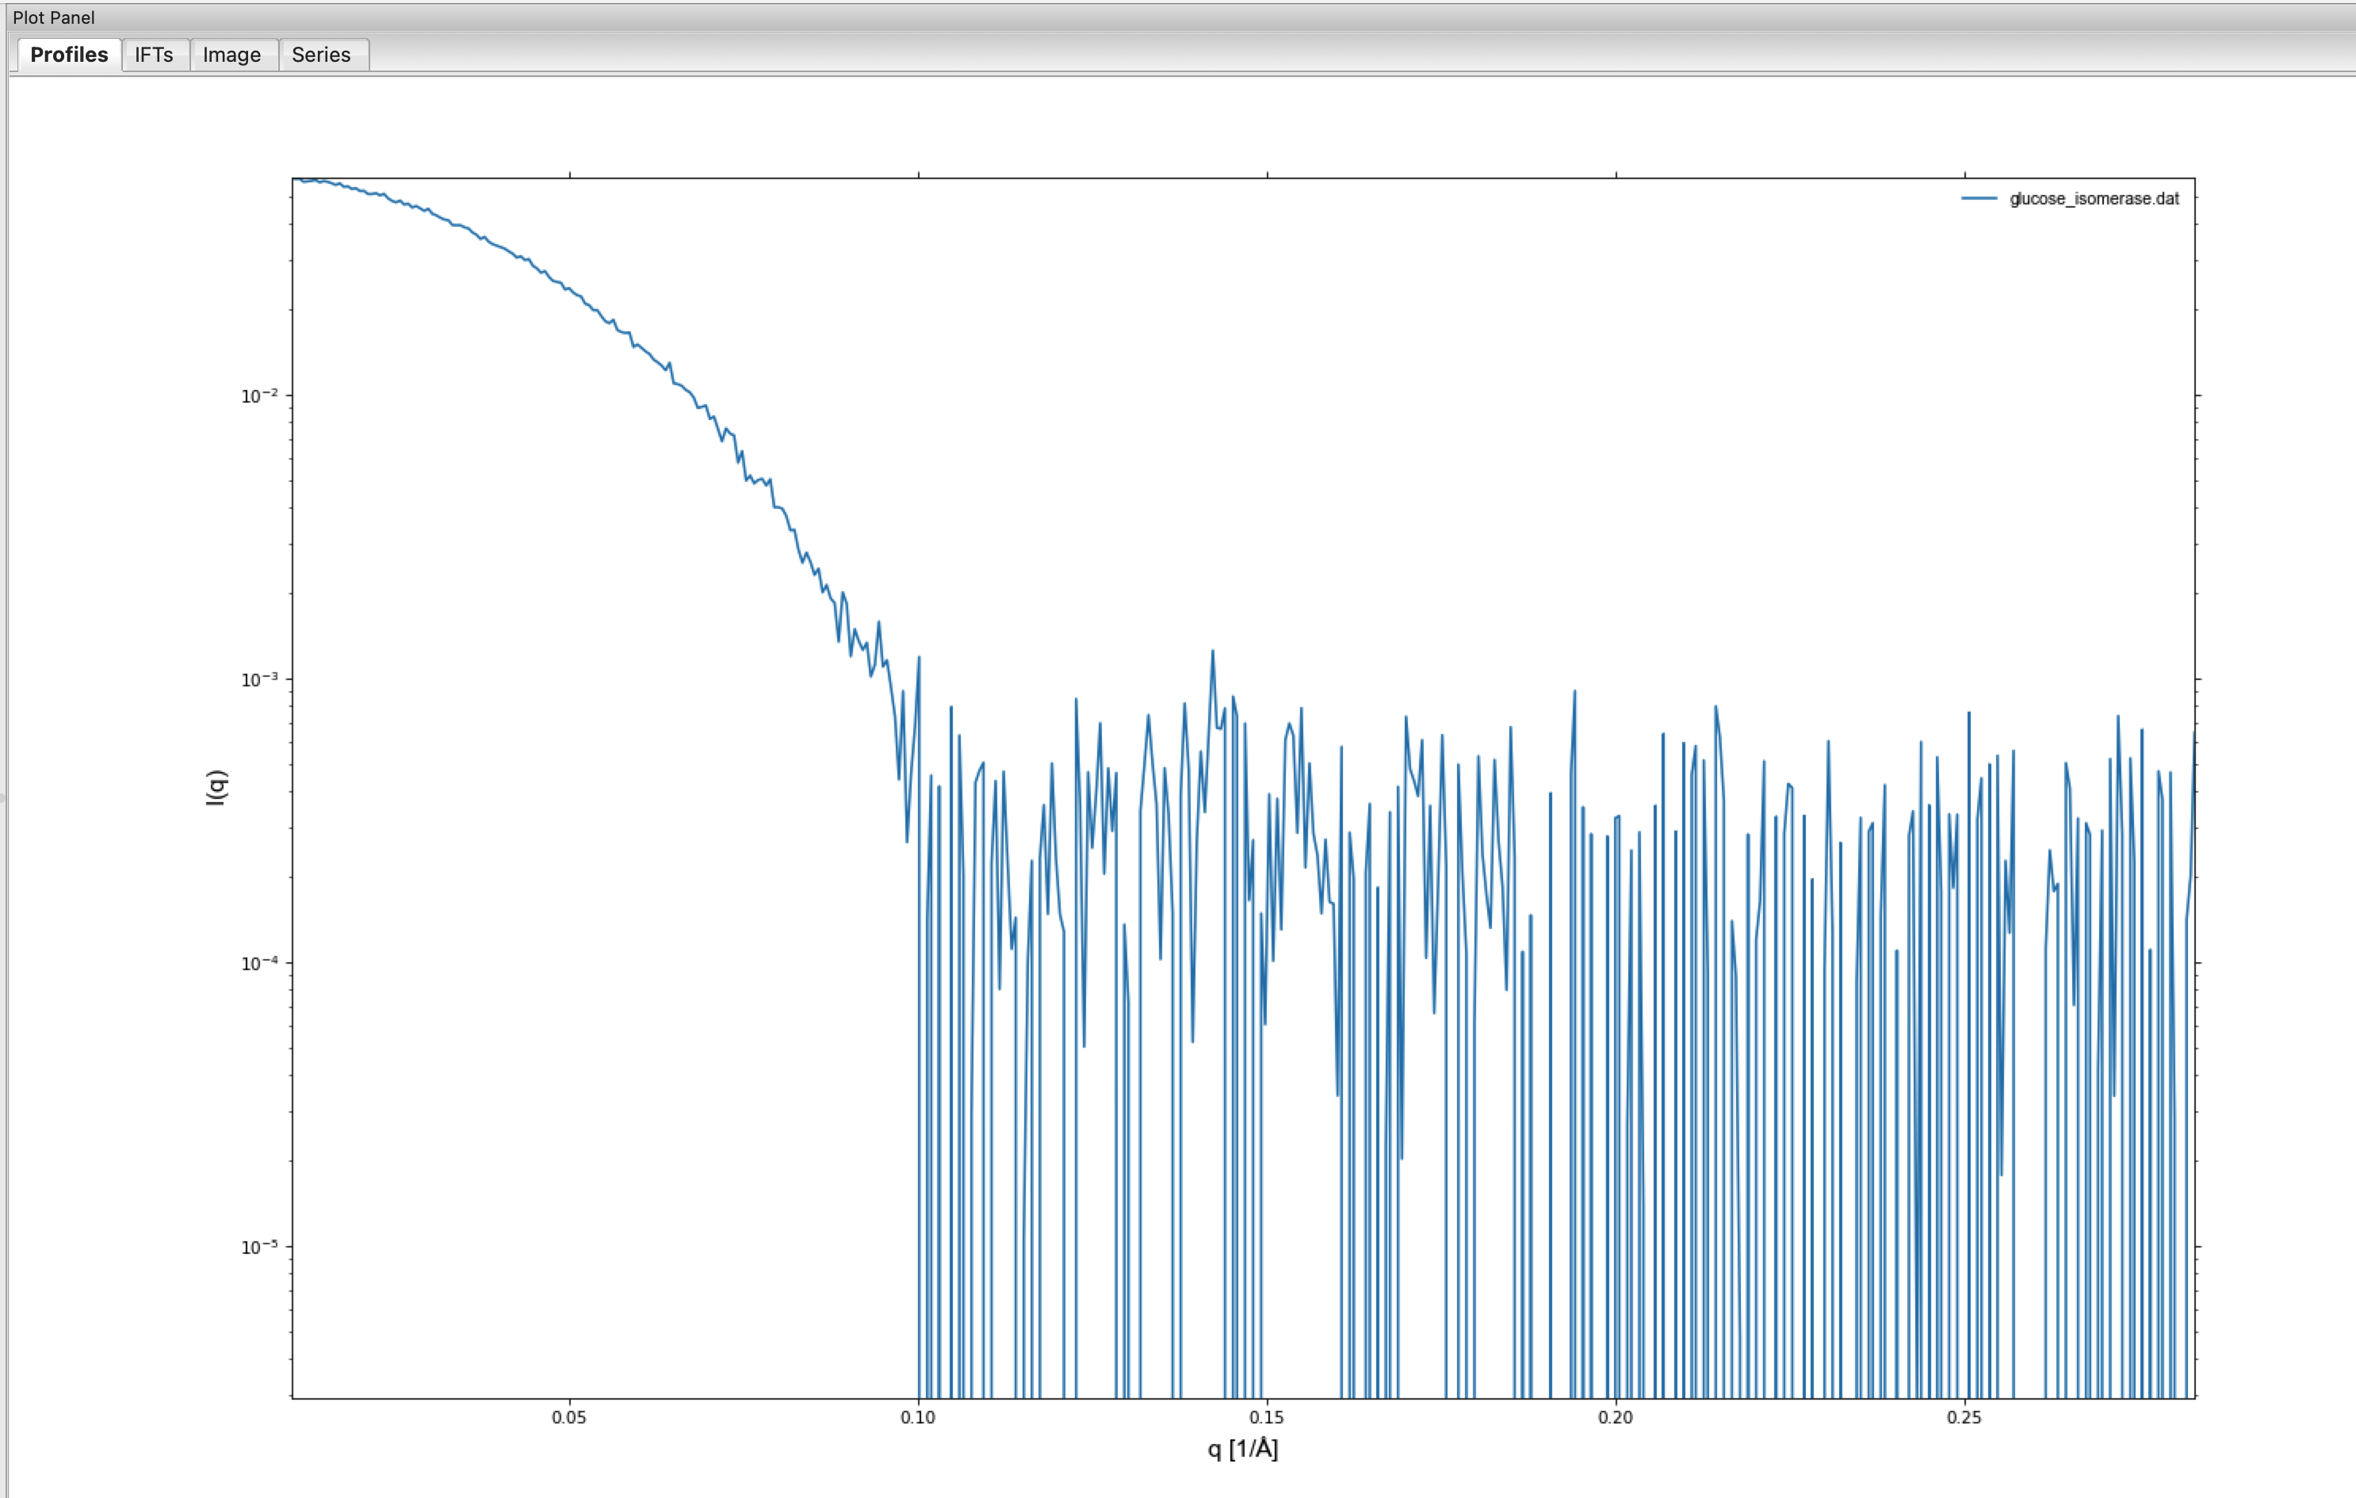Click the 0.10 x-axis tick label
Viewport: 2356px width, 1498px height.
[918, 1417]
